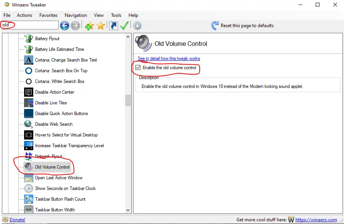Select Old Volume Control tree label
This screenshot has width=344, height=224.
(52, 167)
